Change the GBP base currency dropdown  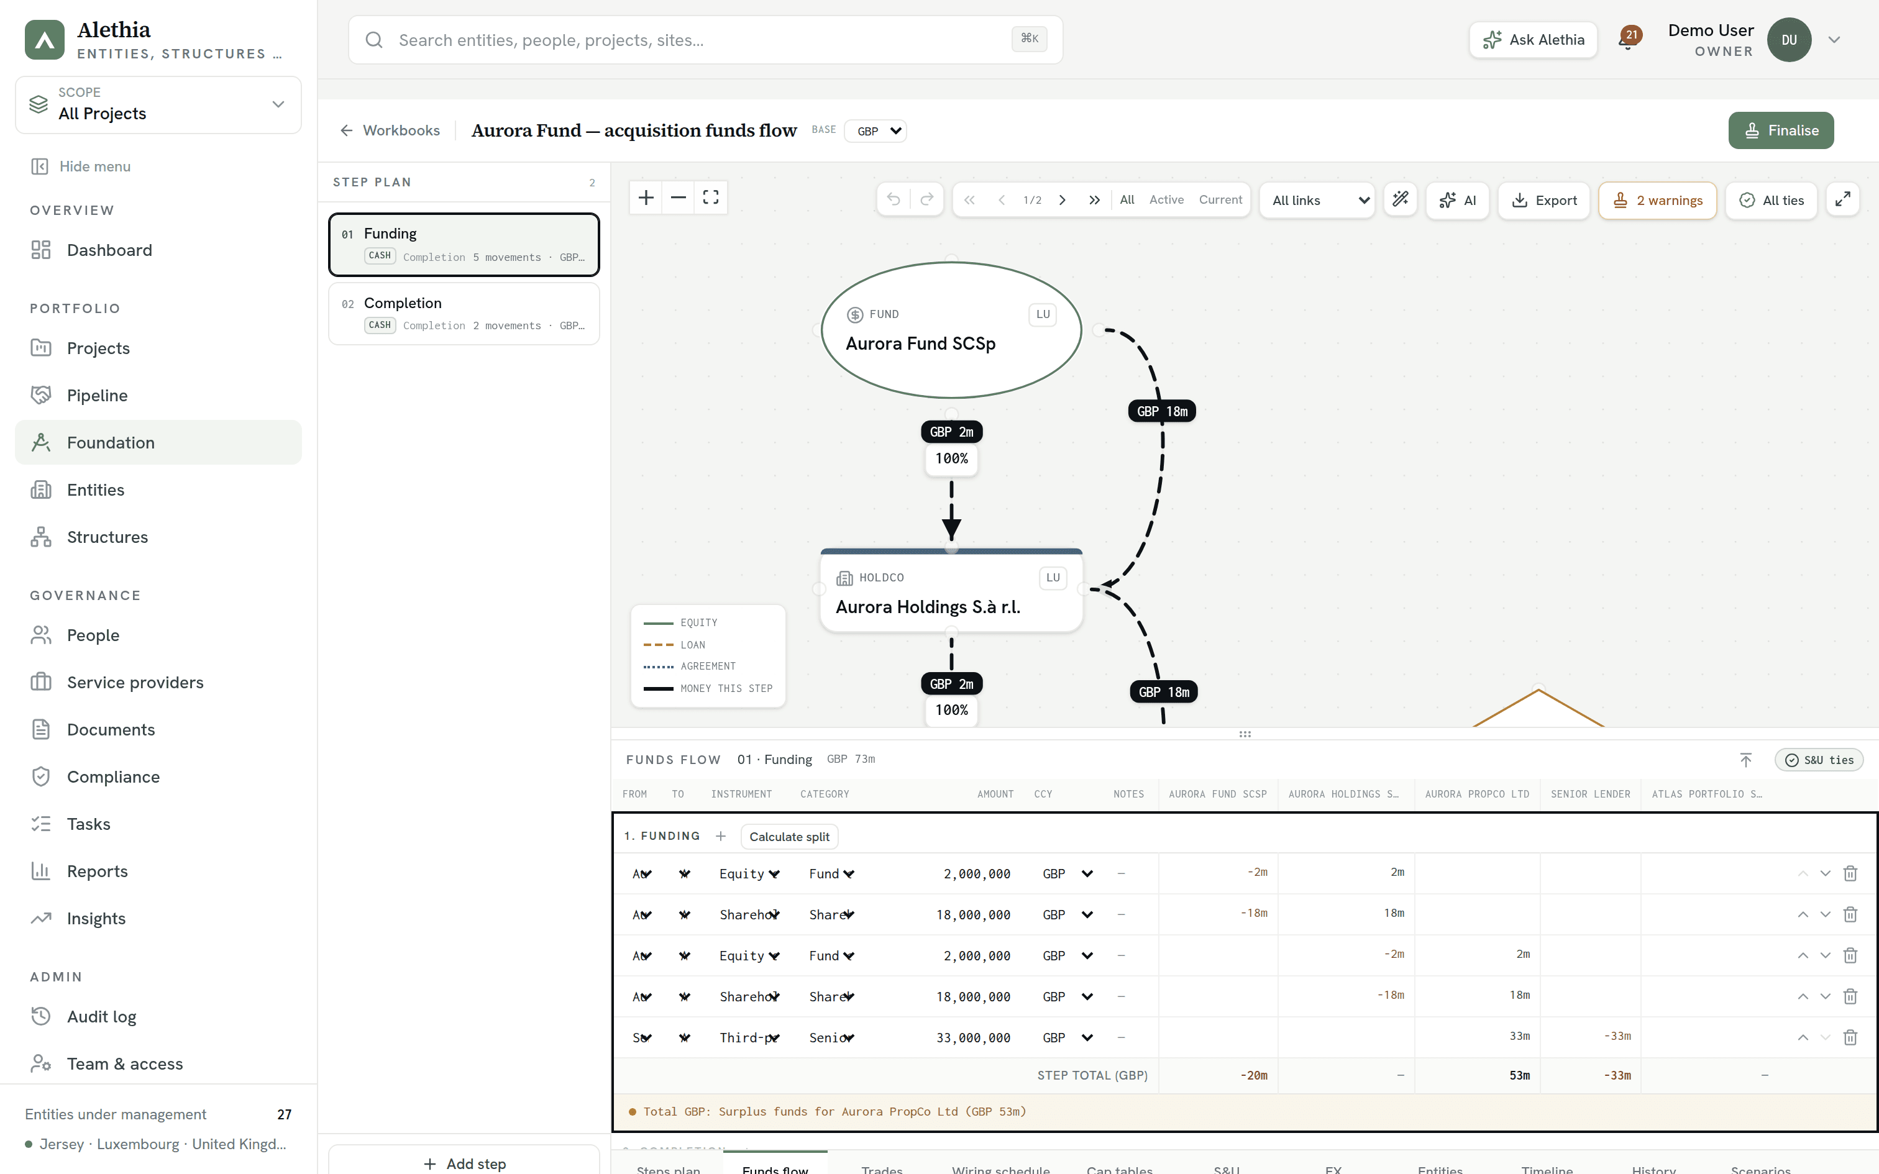tap(876, 130)
